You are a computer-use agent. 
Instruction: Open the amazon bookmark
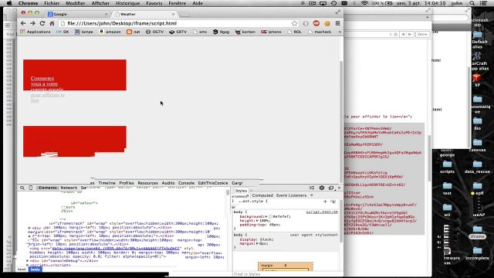(110, 32)
